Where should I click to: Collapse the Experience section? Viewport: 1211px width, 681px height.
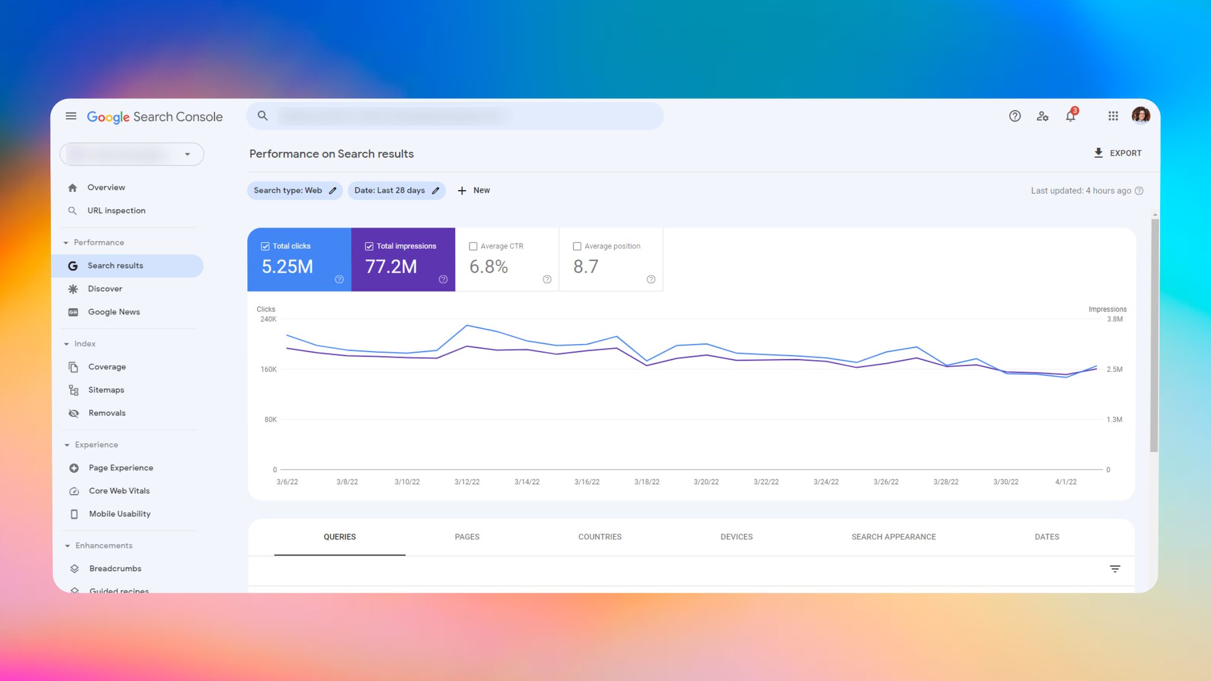coord(67,445)
